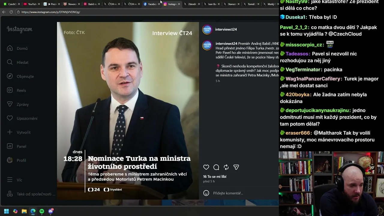Open the Objevujte compass icon
The image size is (384, 216).
[10, 76]
